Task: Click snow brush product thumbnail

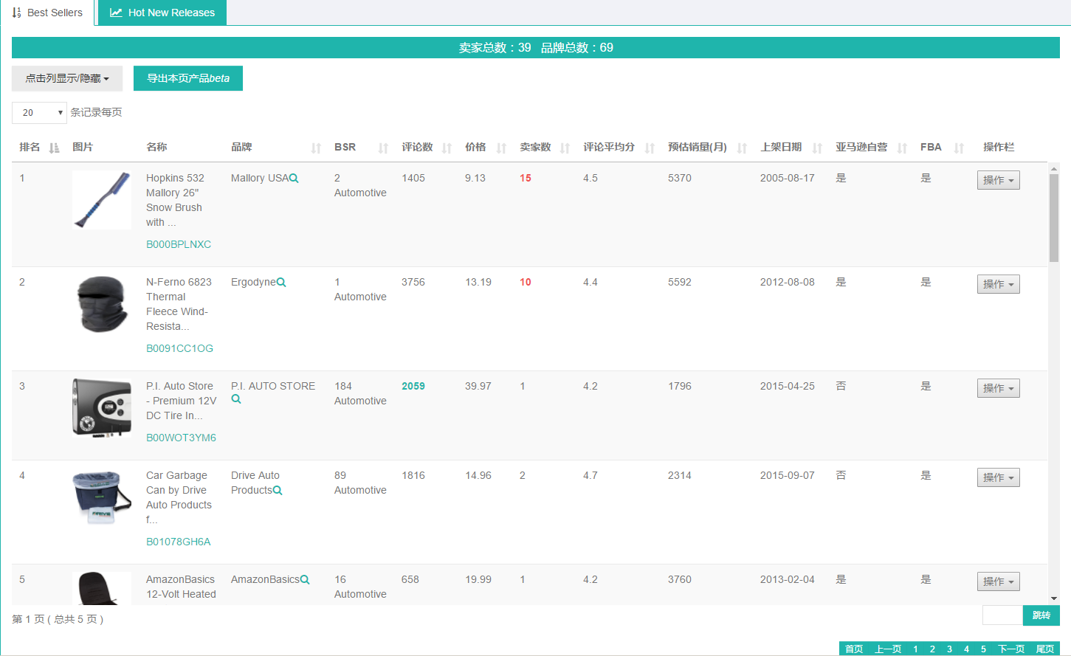Action: point(102,200)
